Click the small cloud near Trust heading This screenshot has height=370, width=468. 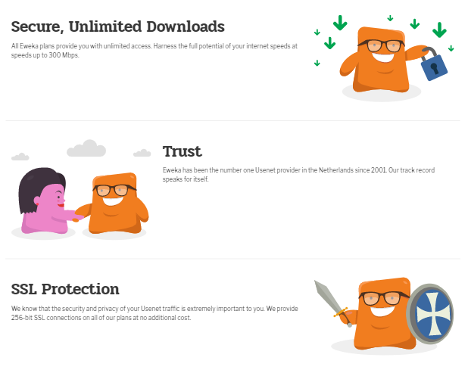pyautogui.click(x=142, y=153)
